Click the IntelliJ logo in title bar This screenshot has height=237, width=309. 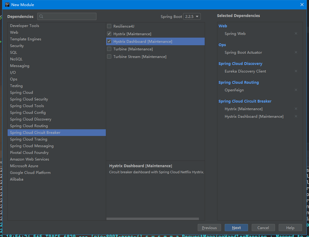coord(7,5)
